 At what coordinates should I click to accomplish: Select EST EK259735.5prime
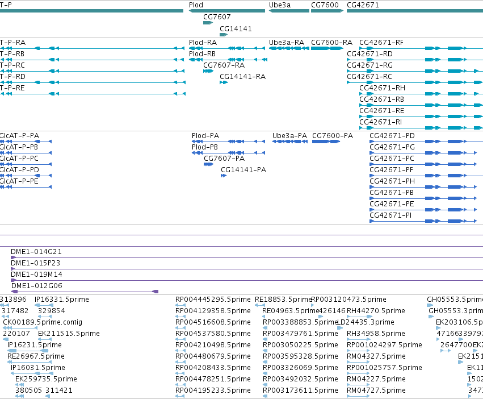(46, 379)
